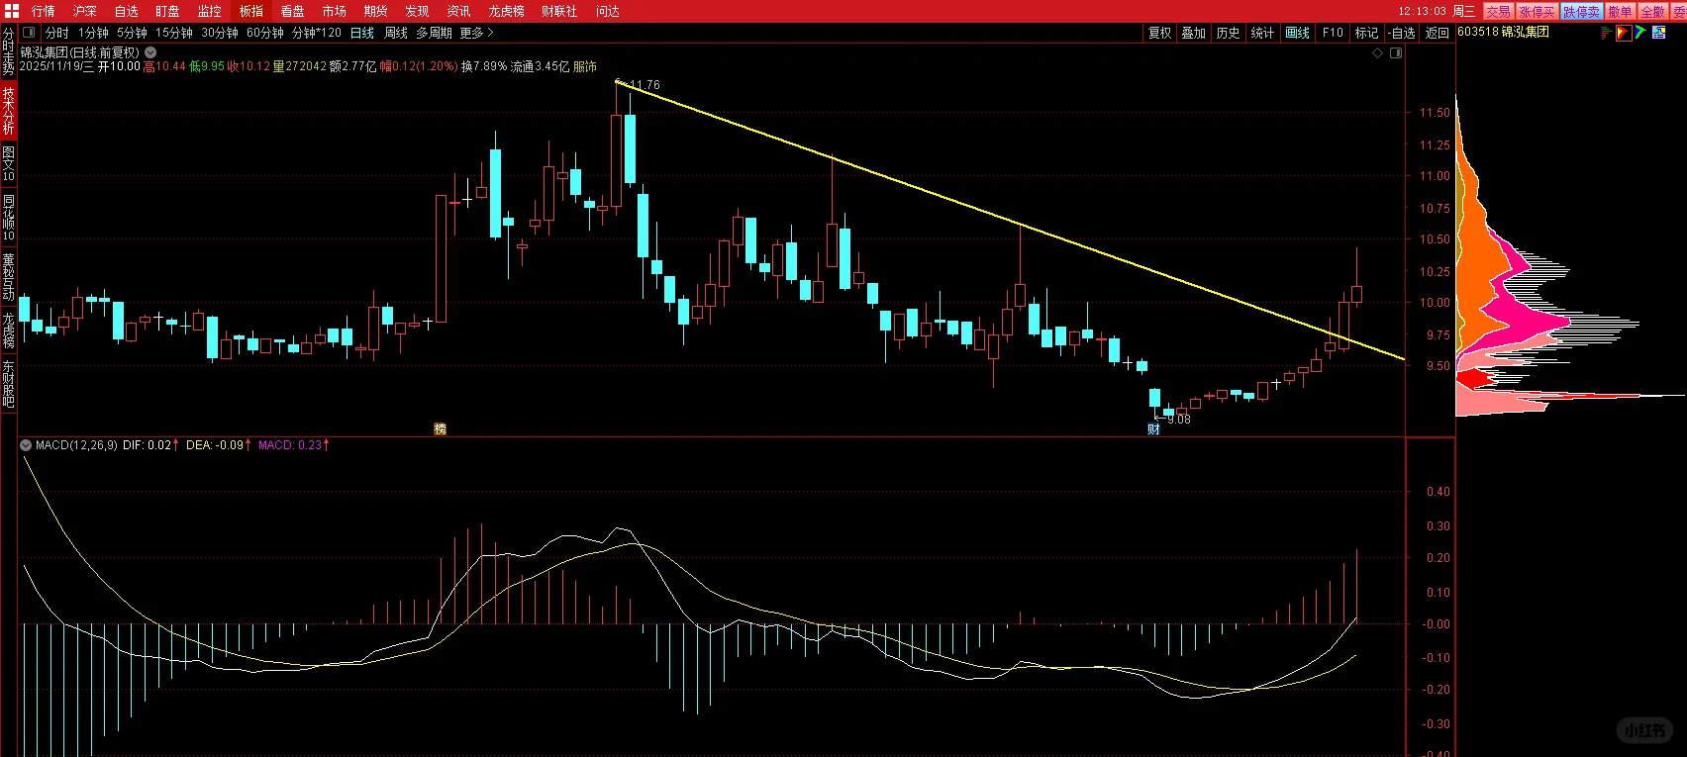Toggle the 画线 drawing tool
Screen dimensions: 1687x757
tap(1298, 33)
